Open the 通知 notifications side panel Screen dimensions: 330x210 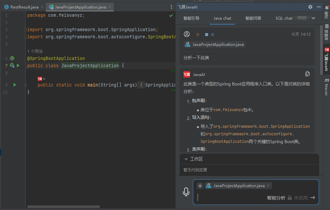[x=327, y=12]
